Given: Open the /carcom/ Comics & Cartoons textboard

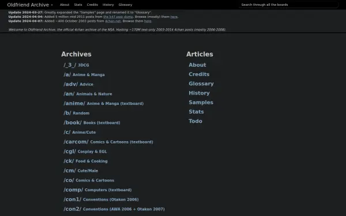Looking at the screenshot, I should point(108,142).
